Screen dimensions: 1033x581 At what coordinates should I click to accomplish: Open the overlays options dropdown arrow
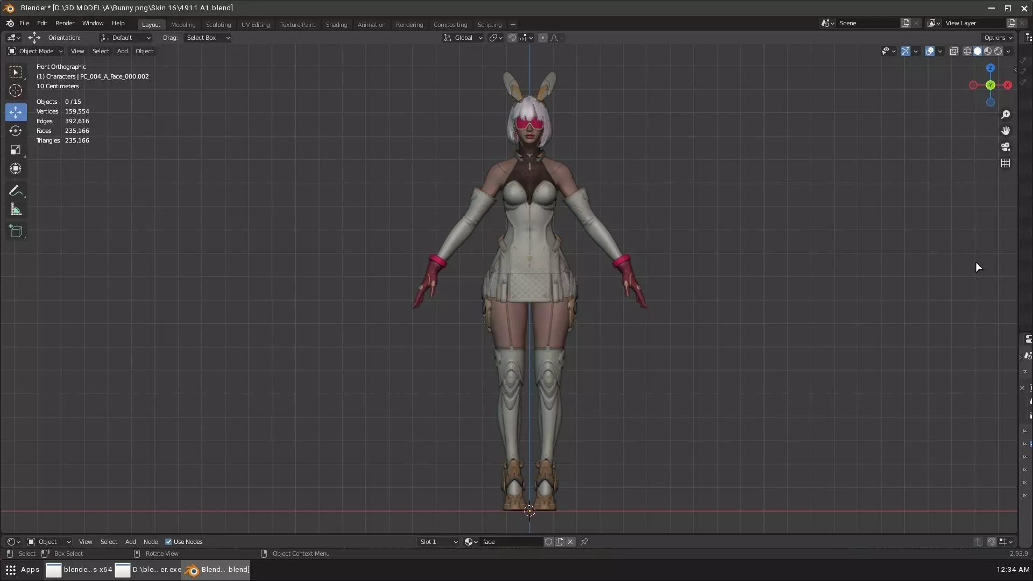[x=940, y=51]
